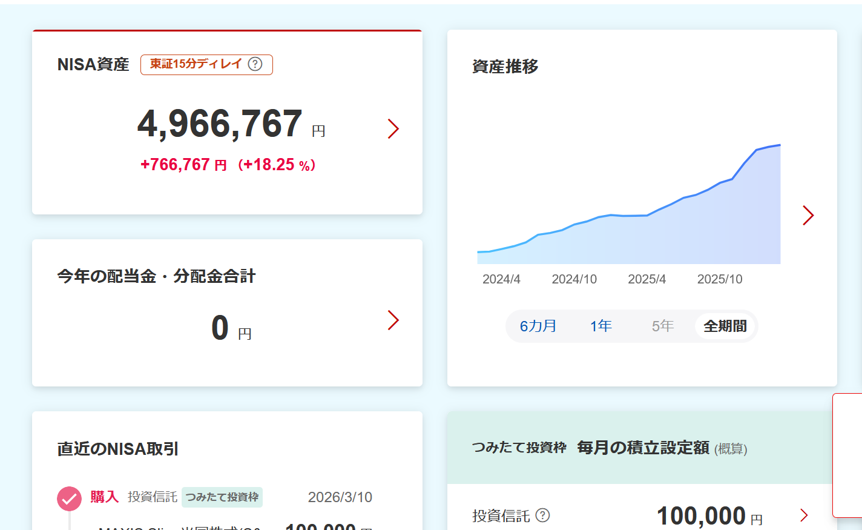Click the 2025/10 chart axis label
862x530 pixels.
(719, 279)
